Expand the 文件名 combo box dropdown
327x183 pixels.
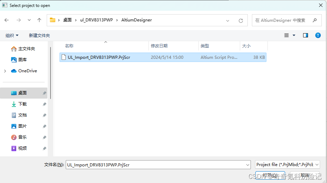tap(248, 165)
